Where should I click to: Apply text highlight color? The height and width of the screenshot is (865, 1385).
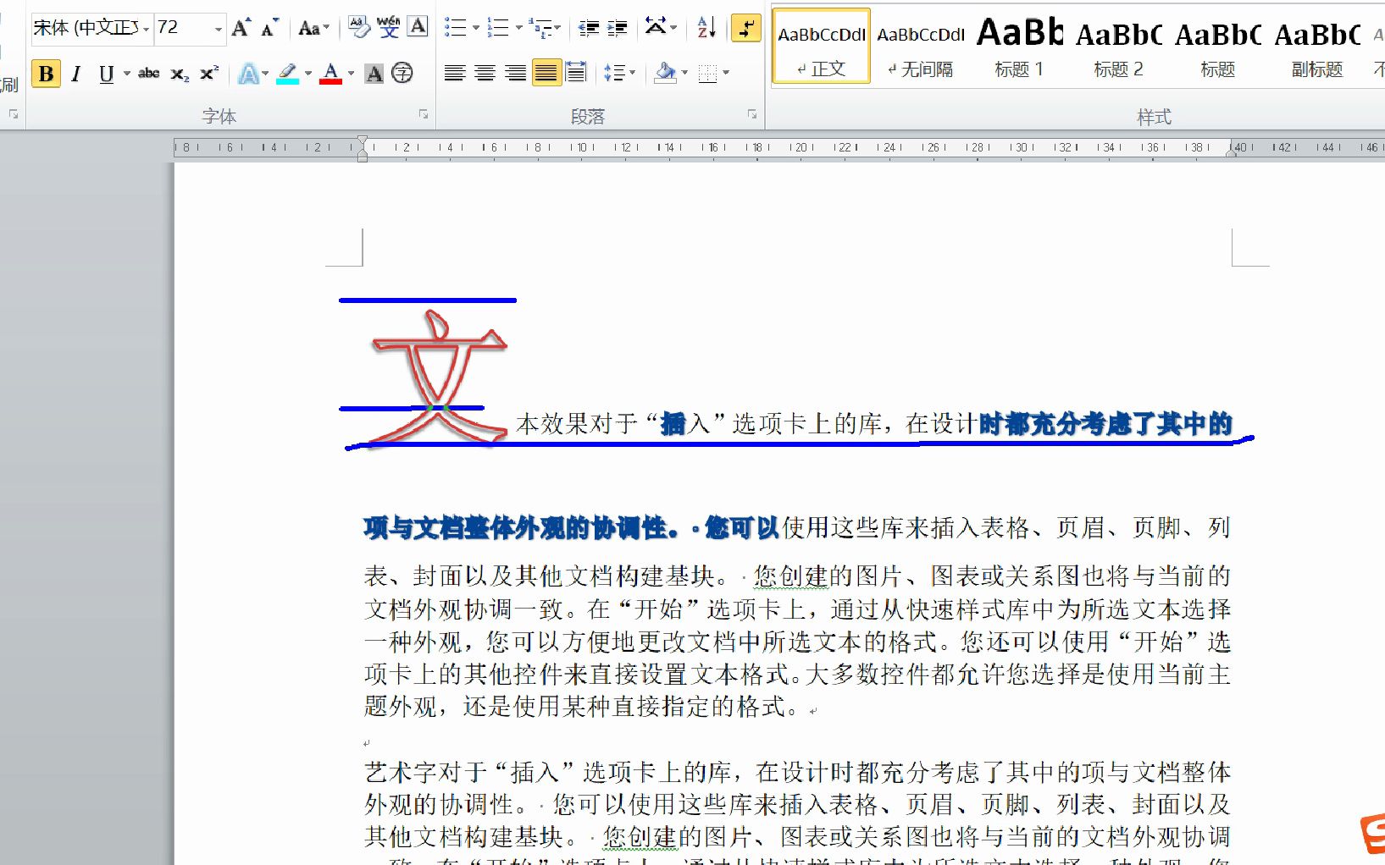(x=286, y=74)
